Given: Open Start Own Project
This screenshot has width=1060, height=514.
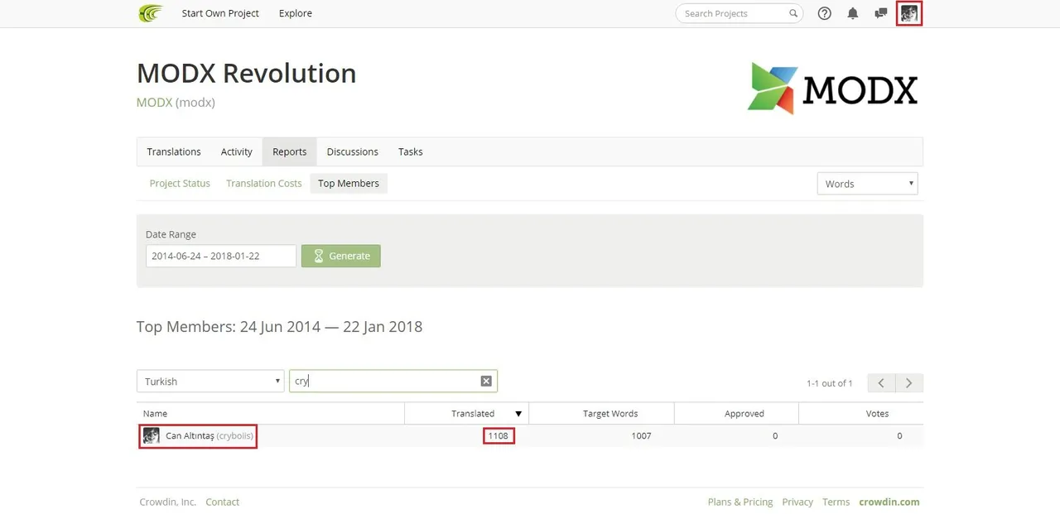Looking at the screenshot, I should pyautogui.click(x=220, y=13).
